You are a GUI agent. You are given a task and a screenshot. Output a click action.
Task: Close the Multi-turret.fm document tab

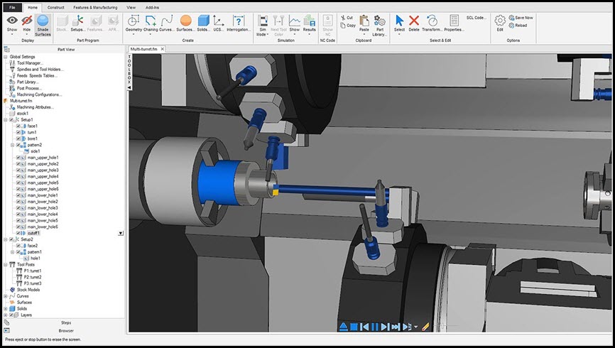point(163,49)
